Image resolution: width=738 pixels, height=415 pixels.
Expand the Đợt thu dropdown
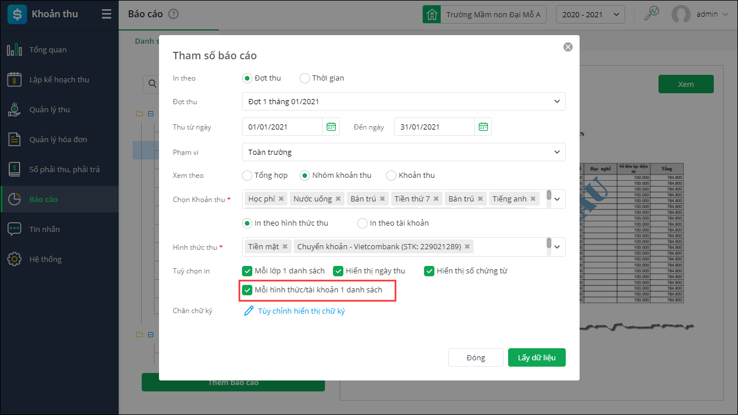click(x=557, y=102)
